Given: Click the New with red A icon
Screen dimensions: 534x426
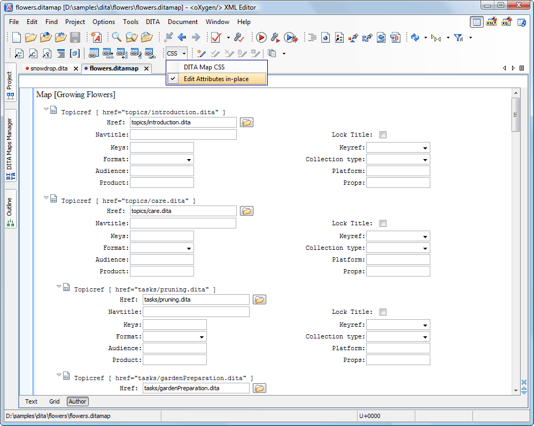Looking at the screenshot, I should click(x=96, y=37).
